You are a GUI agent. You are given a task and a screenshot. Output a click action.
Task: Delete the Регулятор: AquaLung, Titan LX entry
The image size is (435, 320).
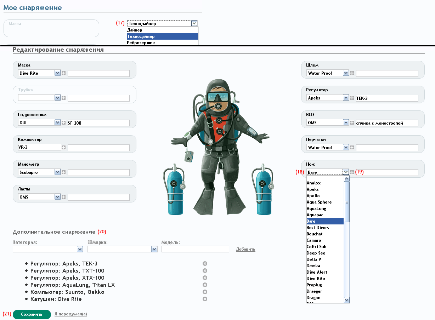pos(205,285)
